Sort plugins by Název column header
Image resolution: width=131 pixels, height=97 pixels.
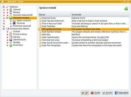(x=54, y=15)
